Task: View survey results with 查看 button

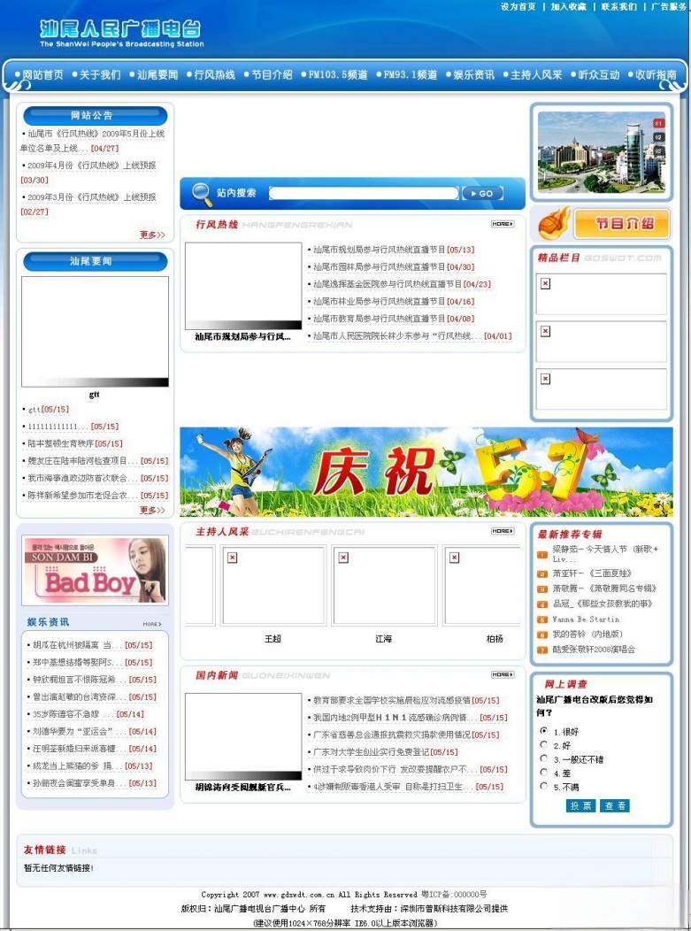Action: click(x=614, y=805)
